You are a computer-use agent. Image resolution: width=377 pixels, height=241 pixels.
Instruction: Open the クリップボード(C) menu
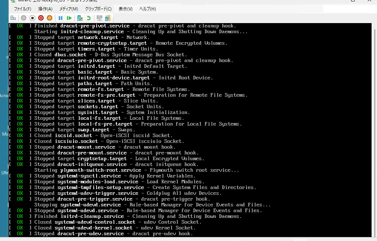coord(98,9)
